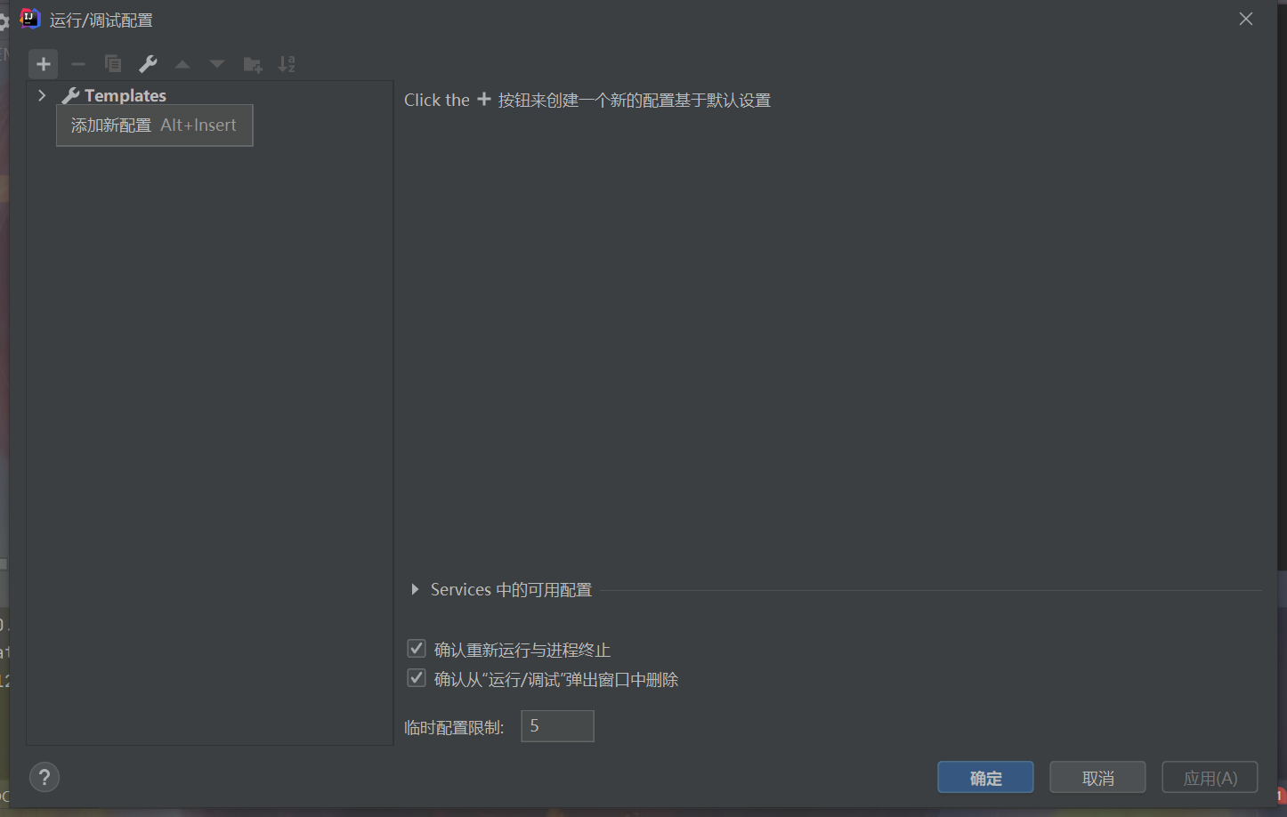This screenshot has height=817, width=1287.
Task: Click the move up arrow icon
Action: (x=182, y=63)
